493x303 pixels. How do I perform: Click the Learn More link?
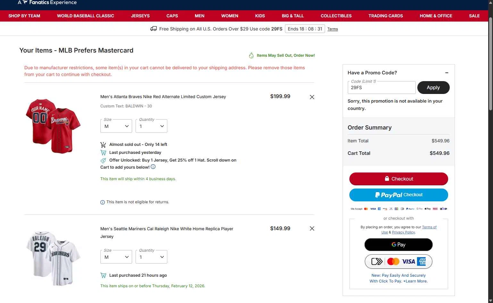pyautogui.click(x=415, y=281)
